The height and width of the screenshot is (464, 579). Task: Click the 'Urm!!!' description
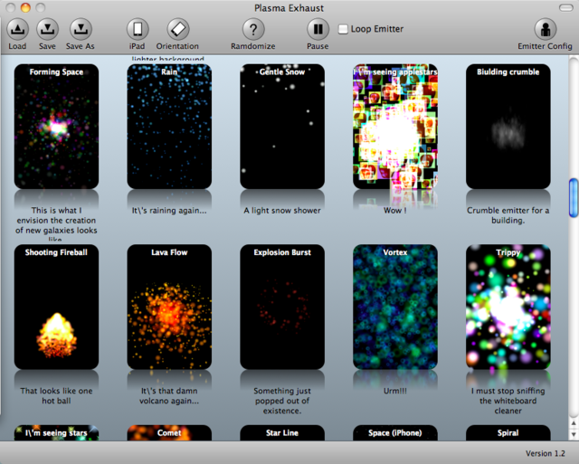click(395, 391)
